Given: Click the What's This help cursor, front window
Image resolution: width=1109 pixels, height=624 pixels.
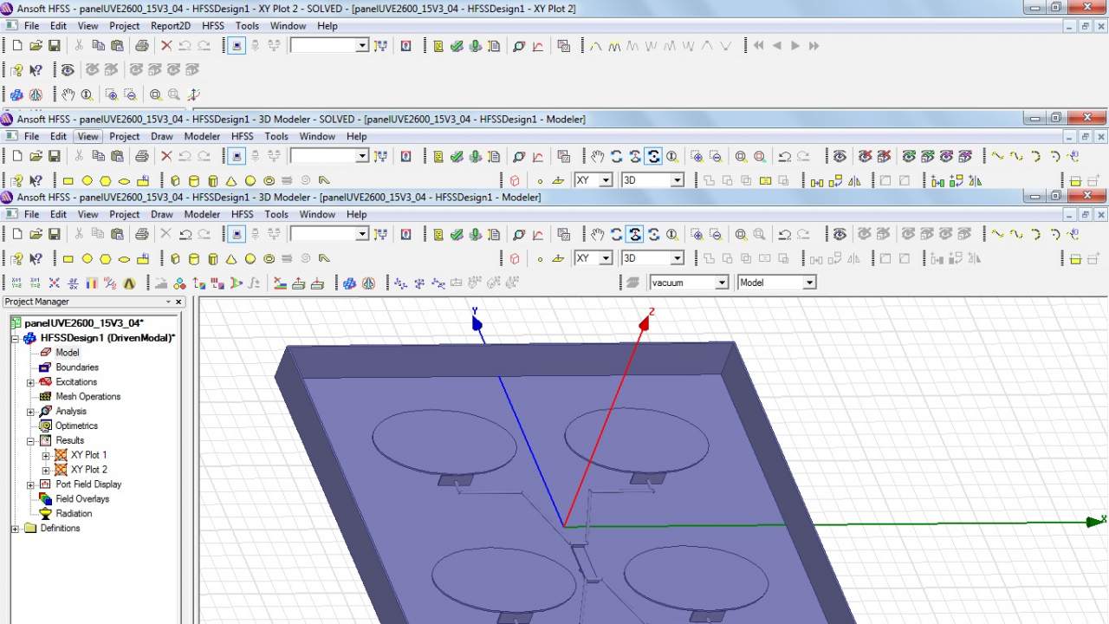Looking at the screenshot, I should click(x=36, y=258).
